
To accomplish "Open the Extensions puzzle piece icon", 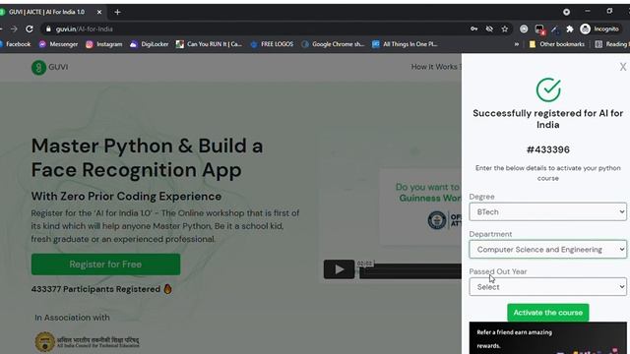I will tap(570, 29).
